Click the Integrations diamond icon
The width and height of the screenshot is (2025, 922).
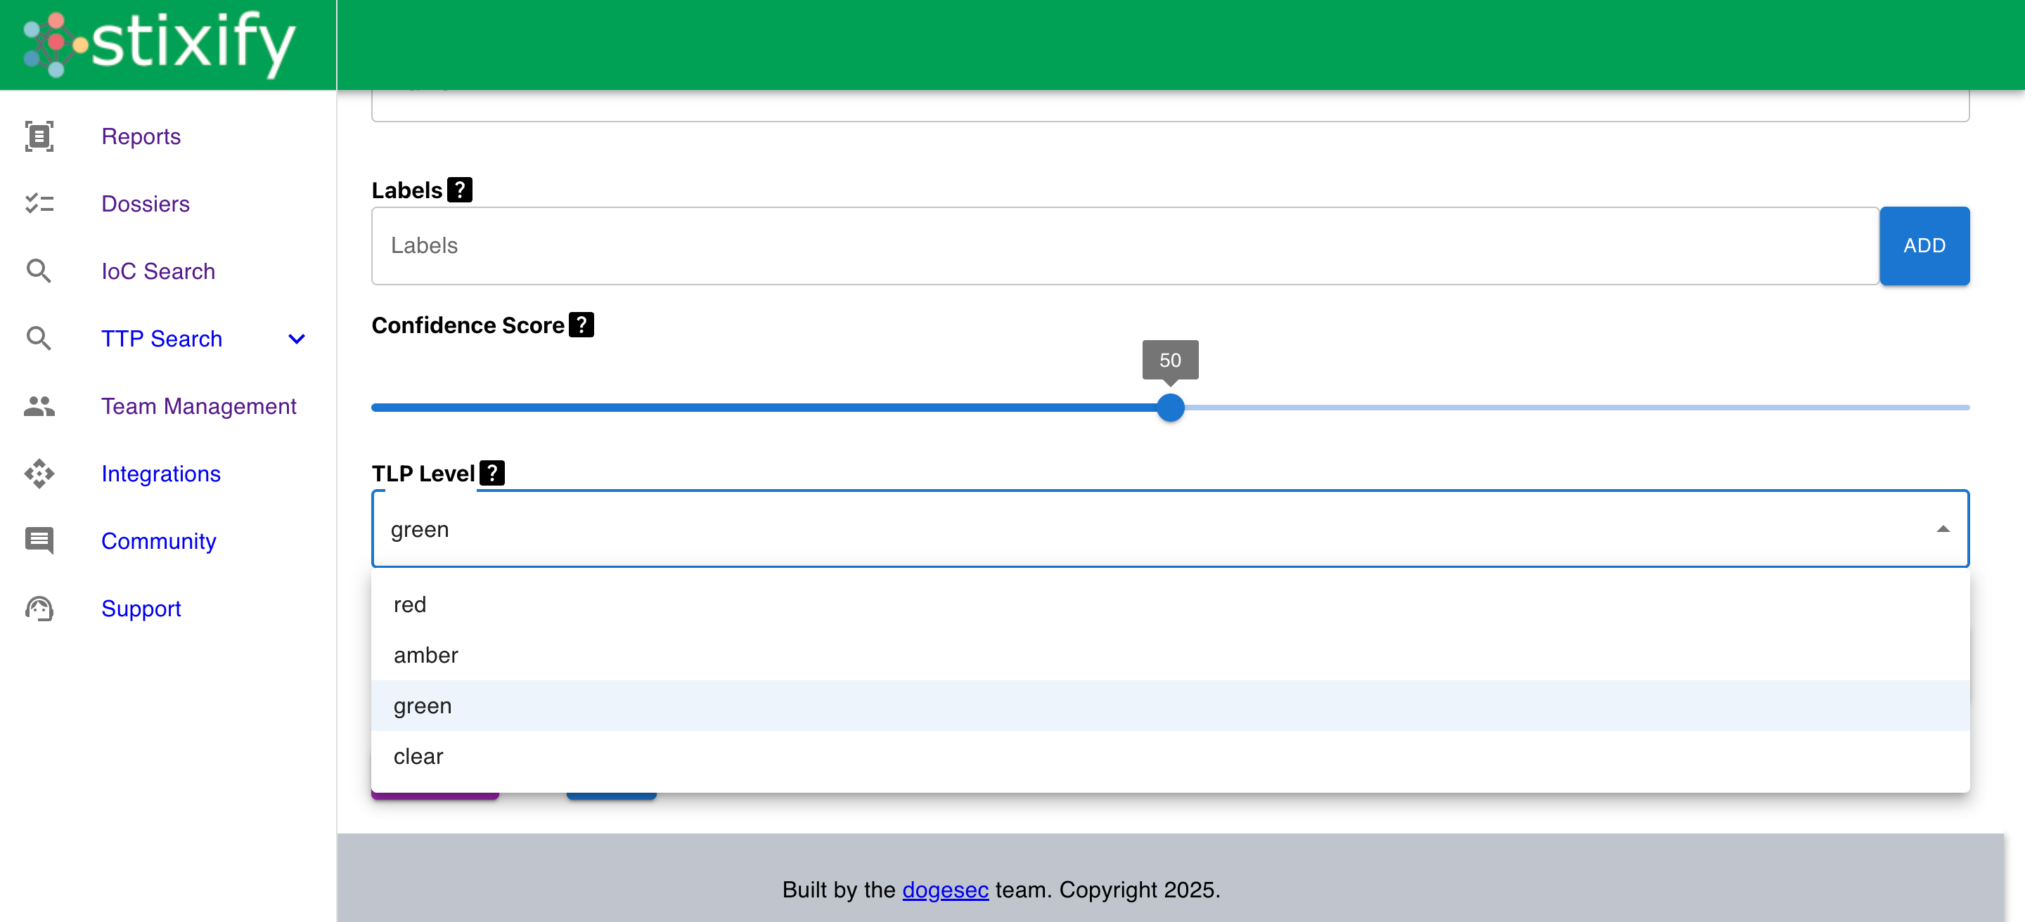[x=39, y=474]
